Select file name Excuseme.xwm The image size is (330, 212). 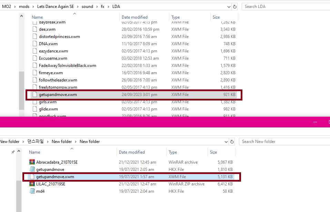tap(53, 58)
